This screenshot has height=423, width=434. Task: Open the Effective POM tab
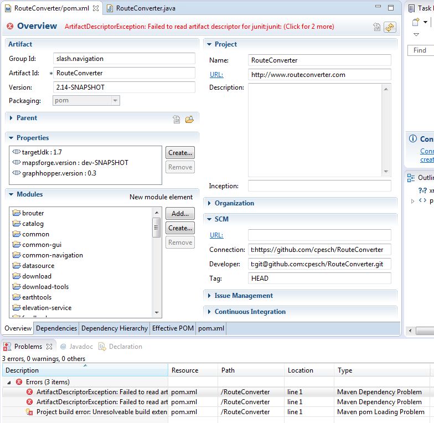tap(173, 328)
